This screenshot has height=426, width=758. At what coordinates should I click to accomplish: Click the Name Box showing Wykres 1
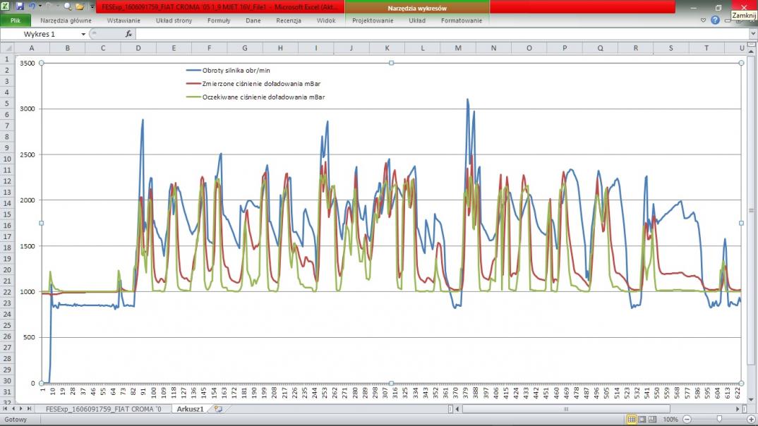(41, 35)
